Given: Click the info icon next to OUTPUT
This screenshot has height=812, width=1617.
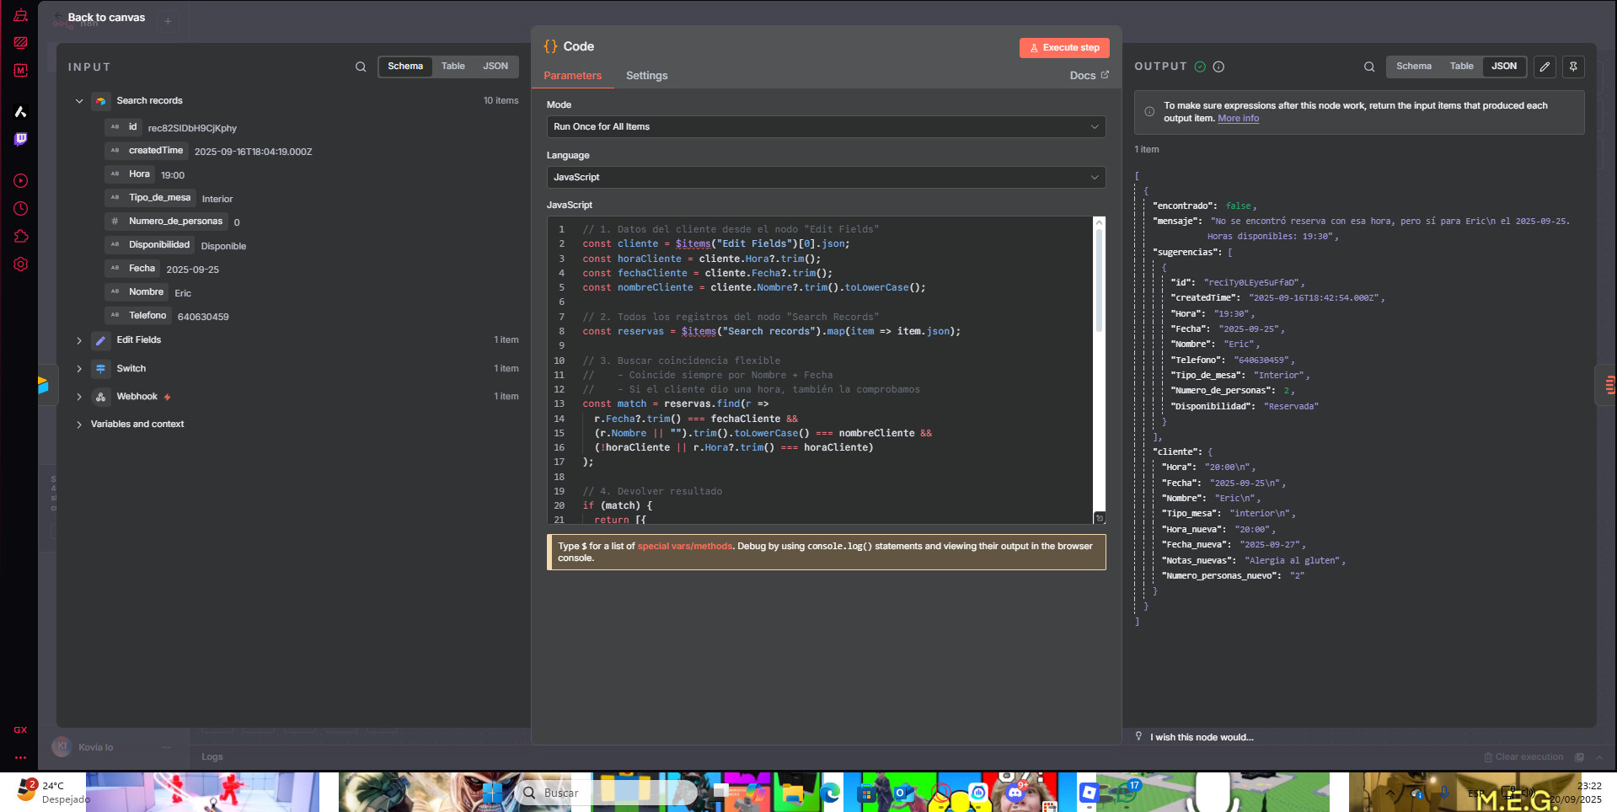Looking at the screenshot, I should coord(1218,67).
